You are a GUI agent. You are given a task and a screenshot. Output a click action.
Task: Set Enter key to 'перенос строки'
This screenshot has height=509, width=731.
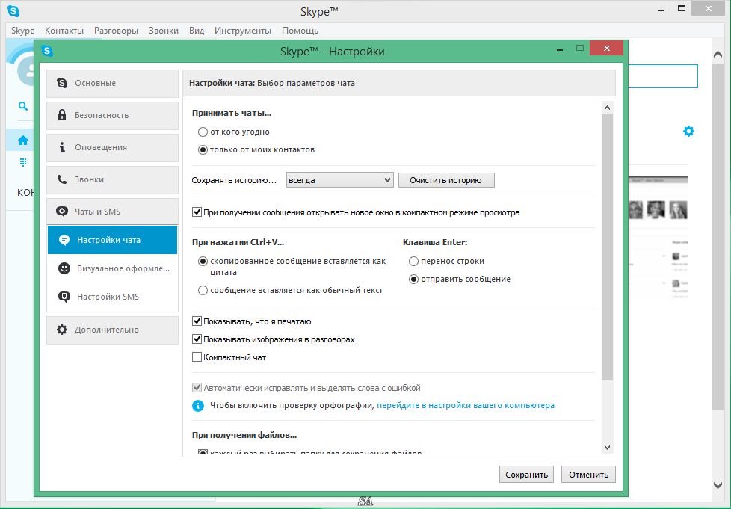pos(413,262)
